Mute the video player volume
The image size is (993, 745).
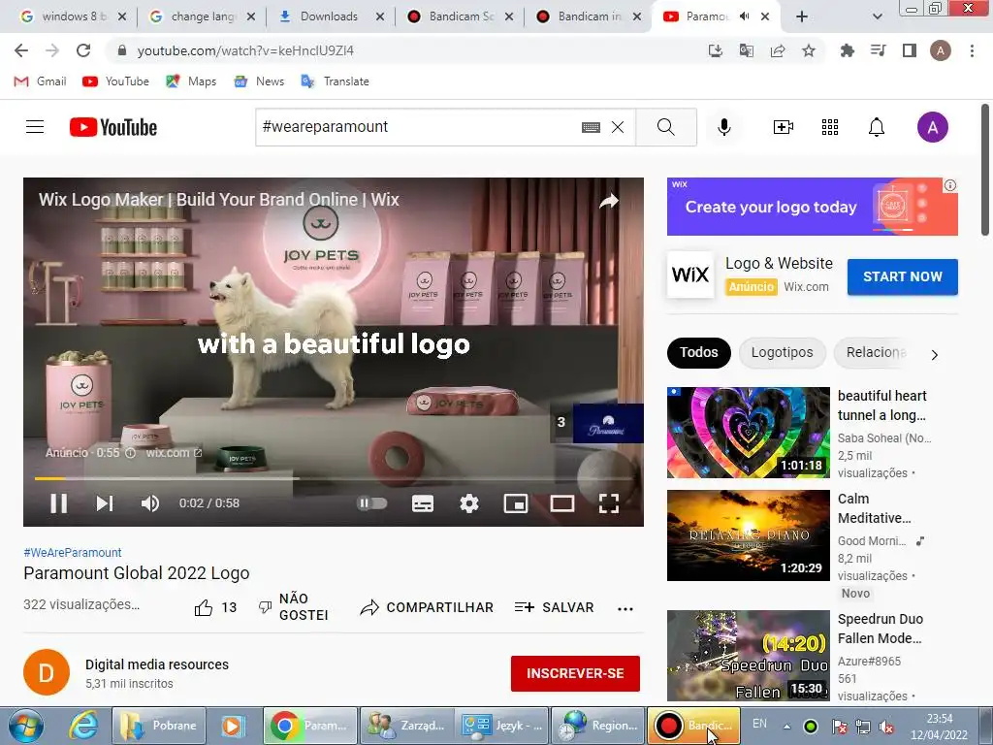point(150,503)
